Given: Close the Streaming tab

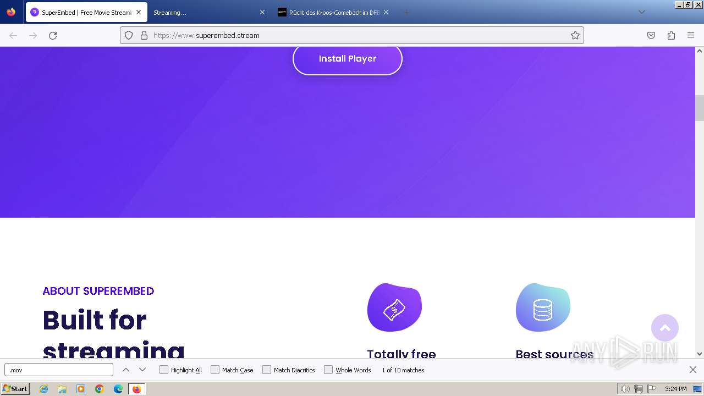Looking at the screenshot, I should [x=262, y=12].
